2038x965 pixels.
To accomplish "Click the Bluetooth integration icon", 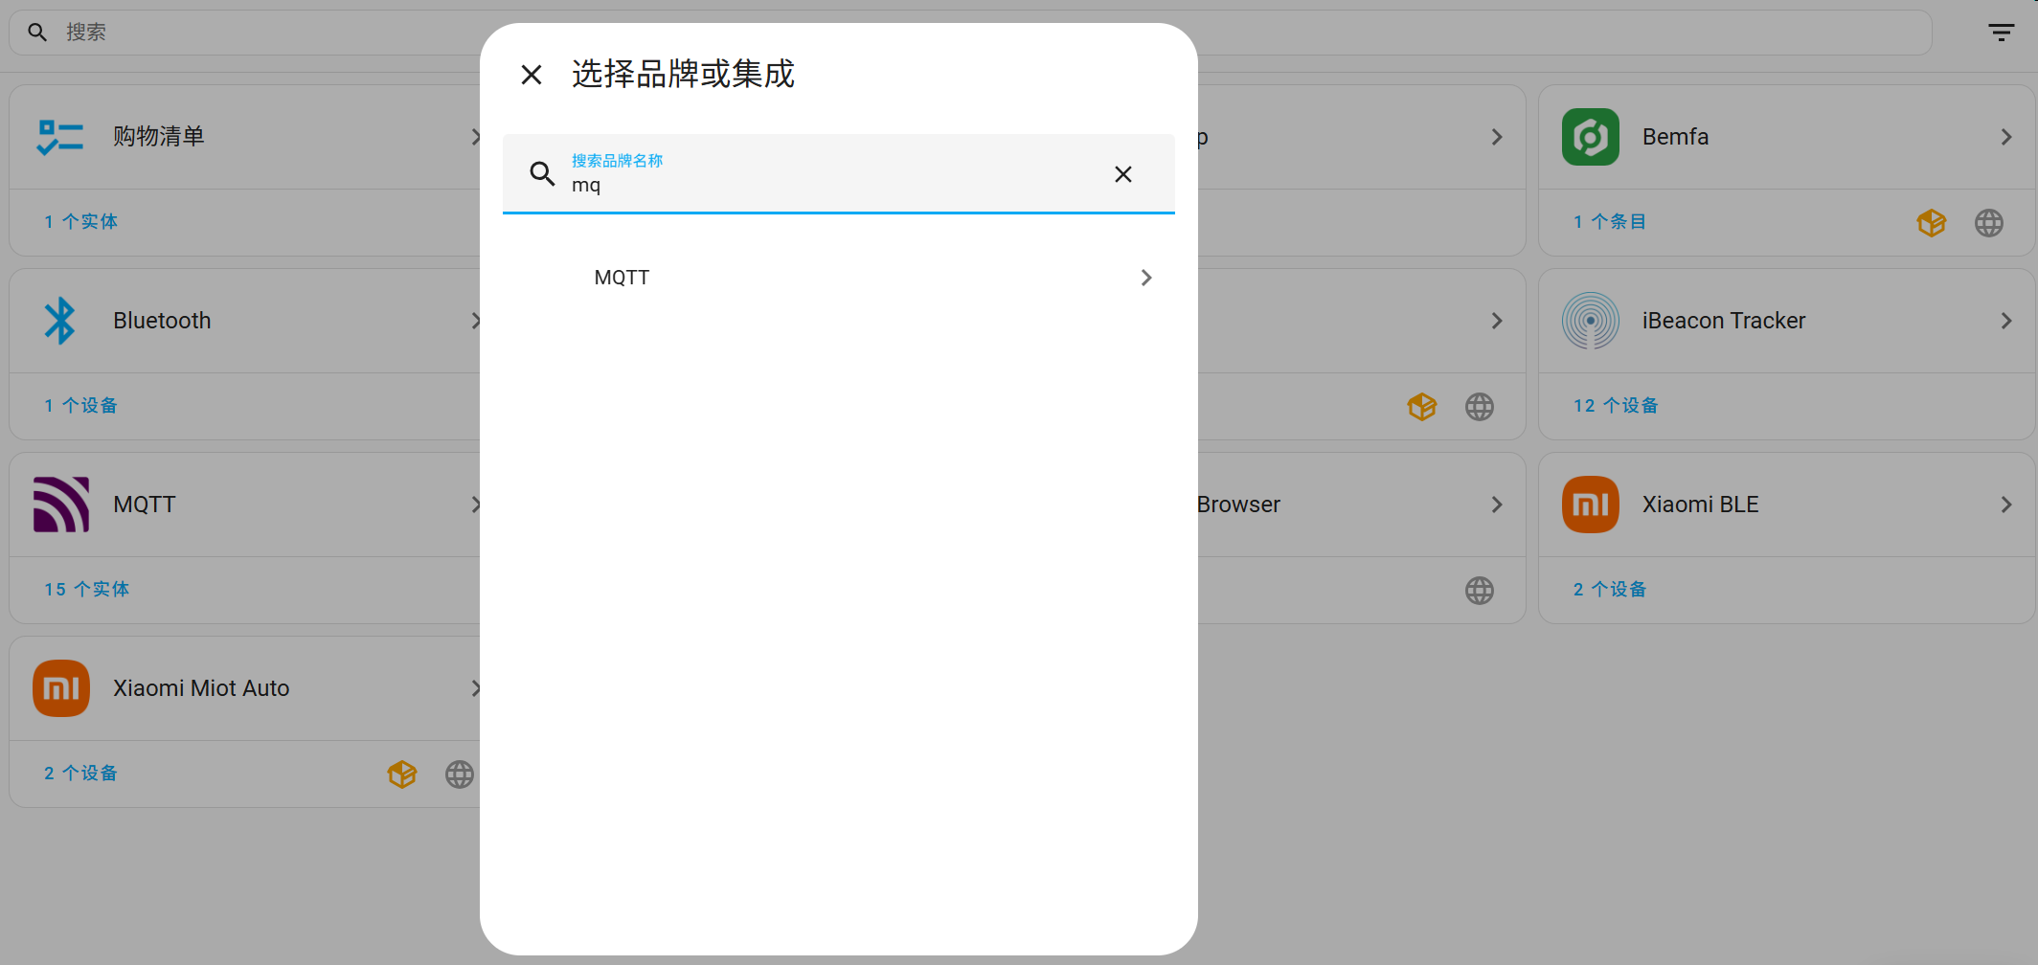I will [60, 320].
